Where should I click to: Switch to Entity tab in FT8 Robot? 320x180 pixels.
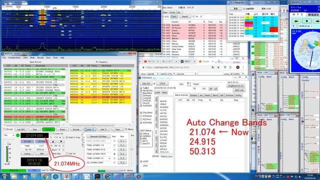(x=238, y=95)
